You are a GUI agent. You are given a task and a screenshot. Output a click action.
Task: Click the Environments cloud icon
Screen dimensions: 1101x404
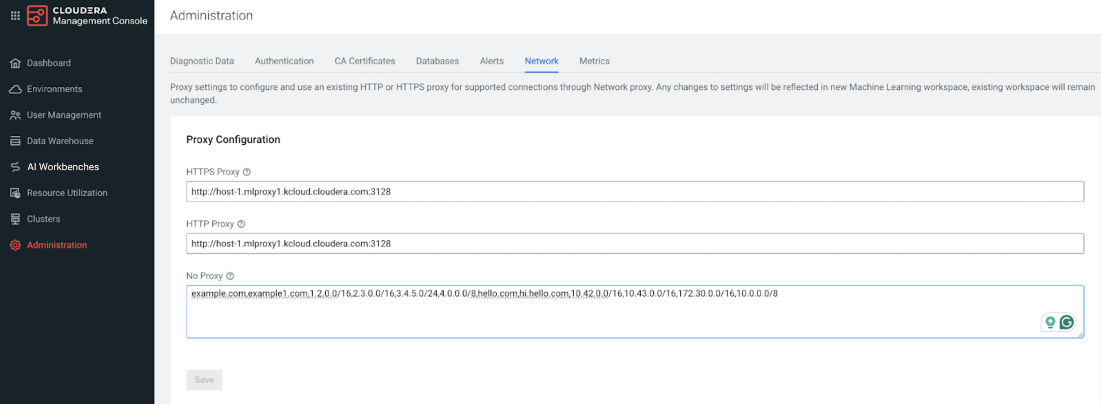point(15,89)
